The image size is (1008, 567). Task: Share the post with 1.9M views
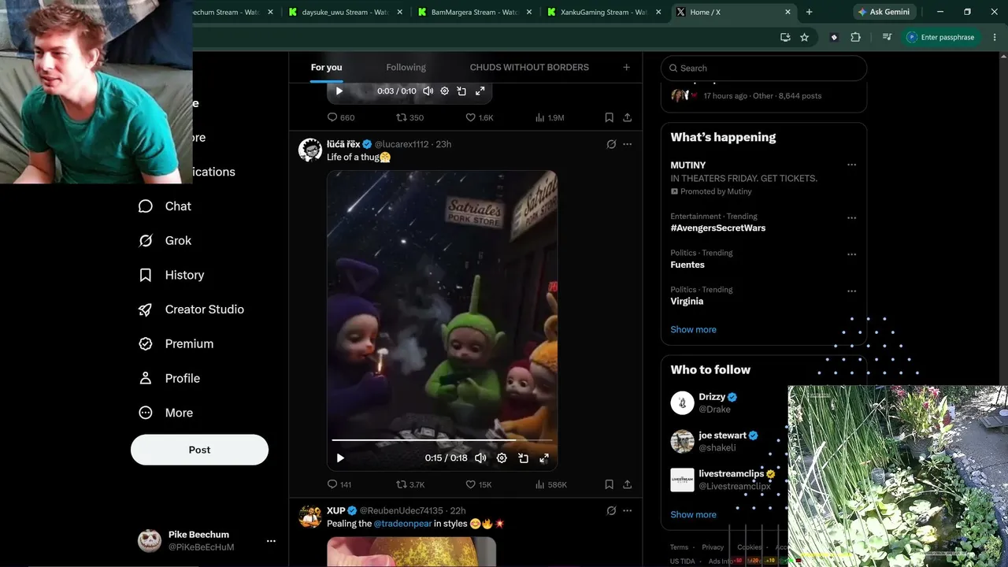[628, 117]
